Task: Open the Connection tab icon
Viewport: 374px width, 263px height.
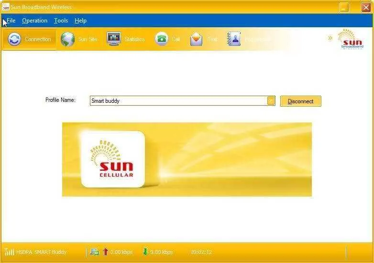Action: point(14,39)
